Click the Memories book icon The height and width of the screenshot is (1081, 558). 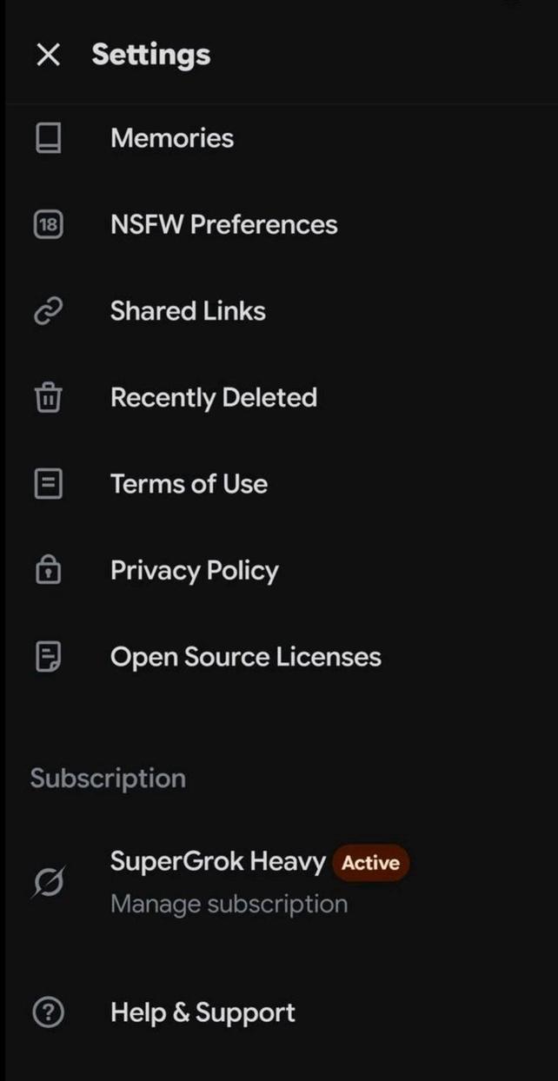48,137
